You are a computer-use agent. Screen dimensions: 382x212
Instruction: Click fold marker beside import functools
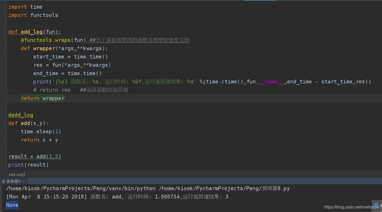tap(6, 15)
